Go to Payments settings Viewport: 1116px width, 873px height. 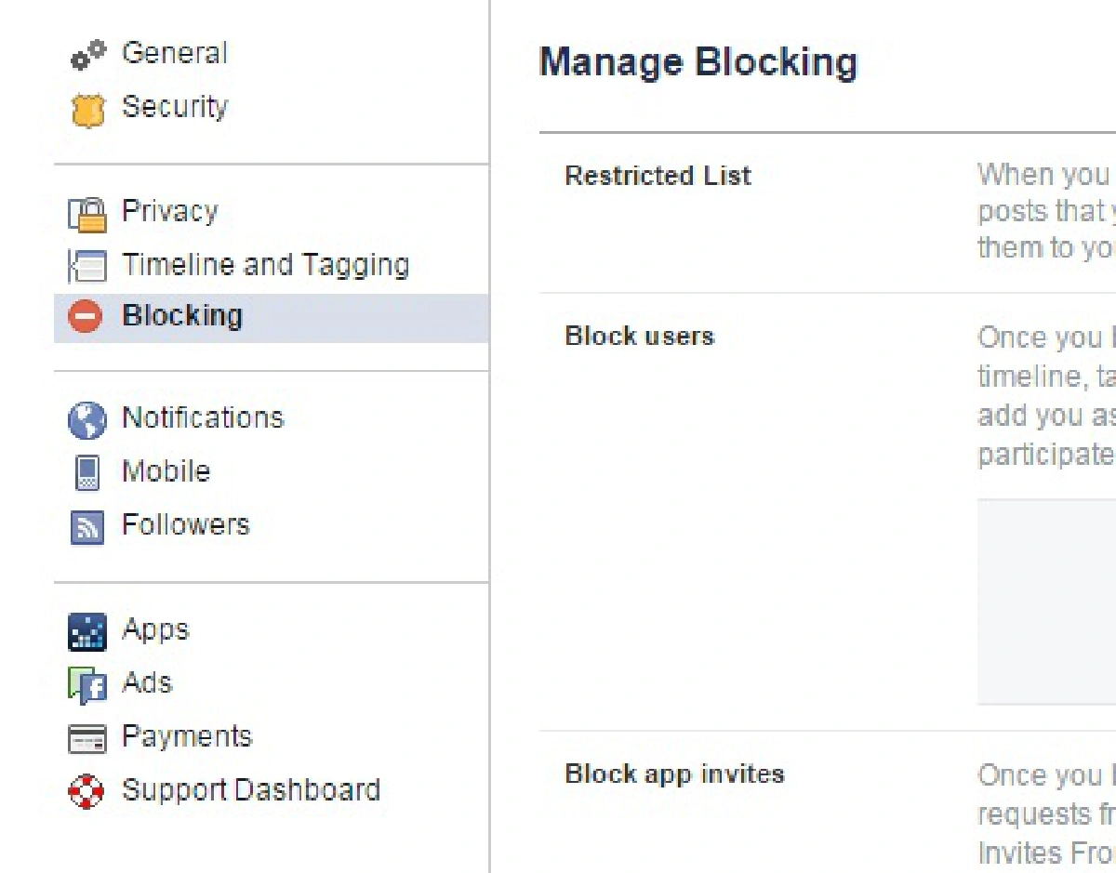(x=187, y=737)
